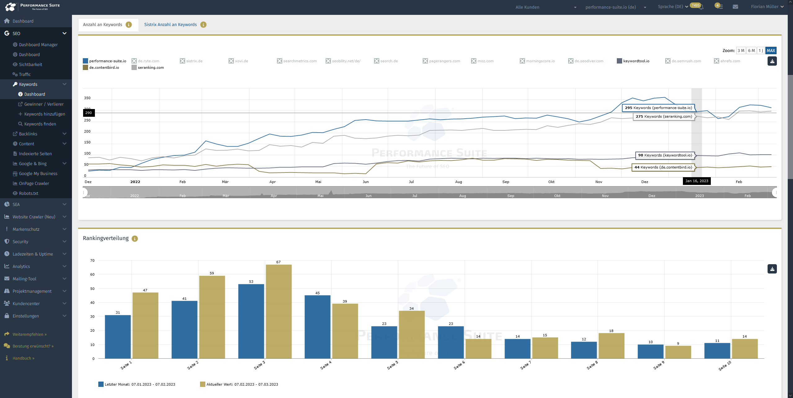
Task: Open the notifications bell with 7495 badge
Action: (702, 7)
